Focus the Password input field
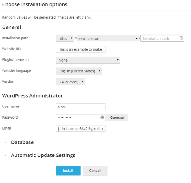 pyautogui.click(x=77, y=117)
